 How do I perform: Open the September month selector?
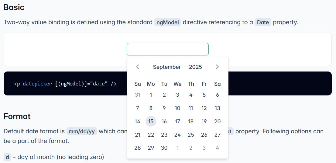pyautogui.click(x=167, y=67)
